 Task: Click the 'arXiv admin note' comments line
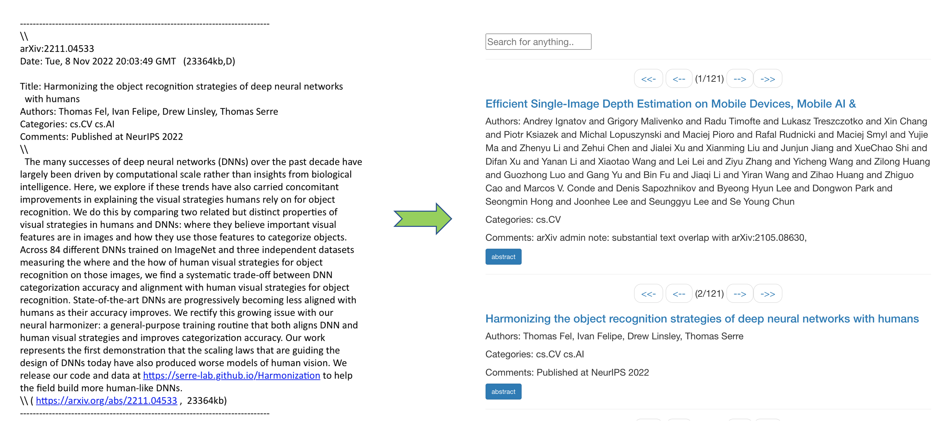pyautogui.click(x=646, y=238)
